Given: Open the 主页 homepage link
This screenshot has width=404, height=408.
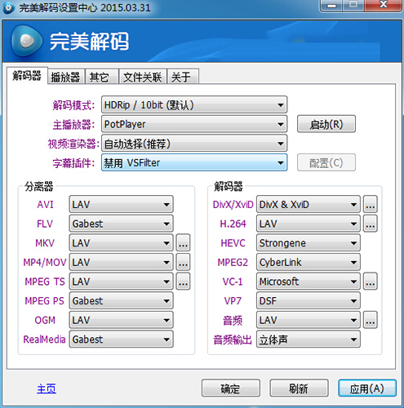Looking at the screenshot, I should pyautogui.click(x=47, y=388).
